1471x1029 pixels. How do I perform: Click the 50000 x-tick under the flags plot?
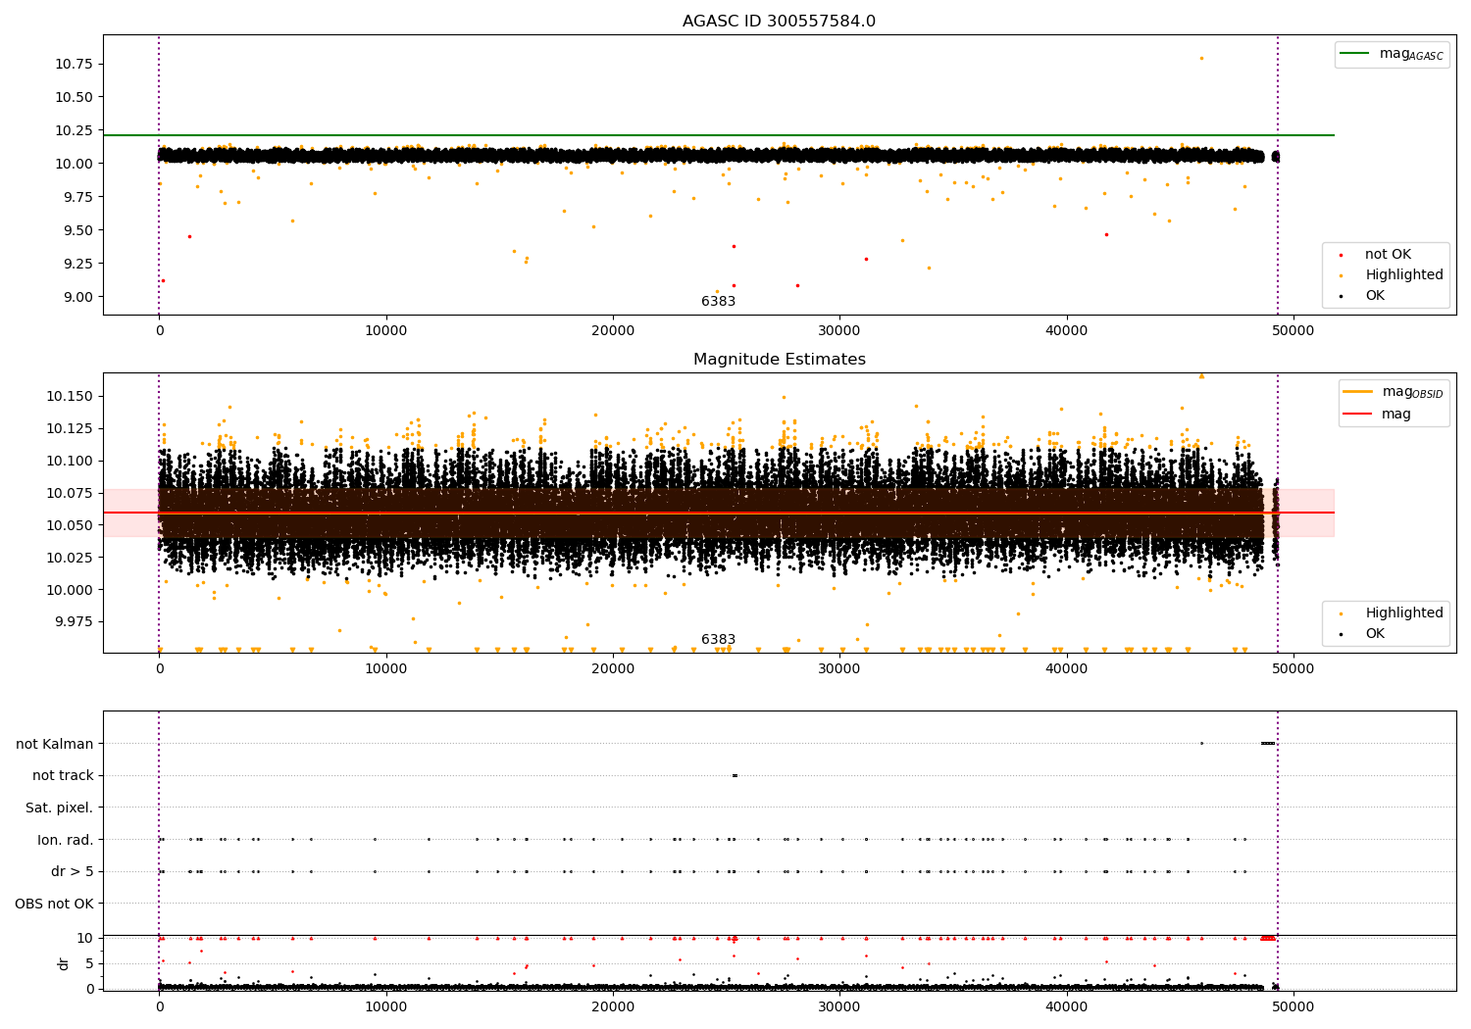1293,1007
